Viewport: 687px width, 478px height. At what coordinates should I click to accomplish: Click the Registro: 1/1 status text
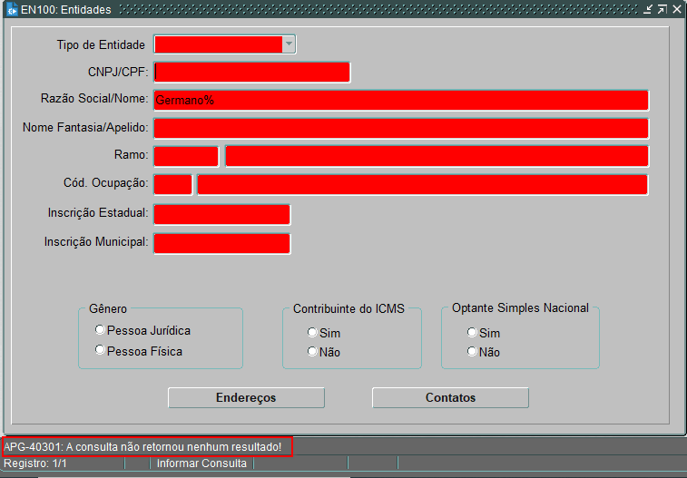click(35, 463)
